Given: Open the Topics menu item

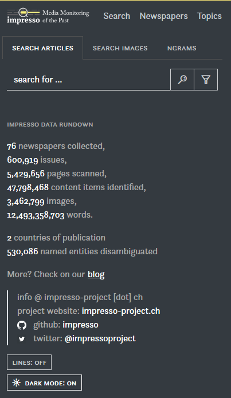Looking at the screenshot, I should pos(209,16).
